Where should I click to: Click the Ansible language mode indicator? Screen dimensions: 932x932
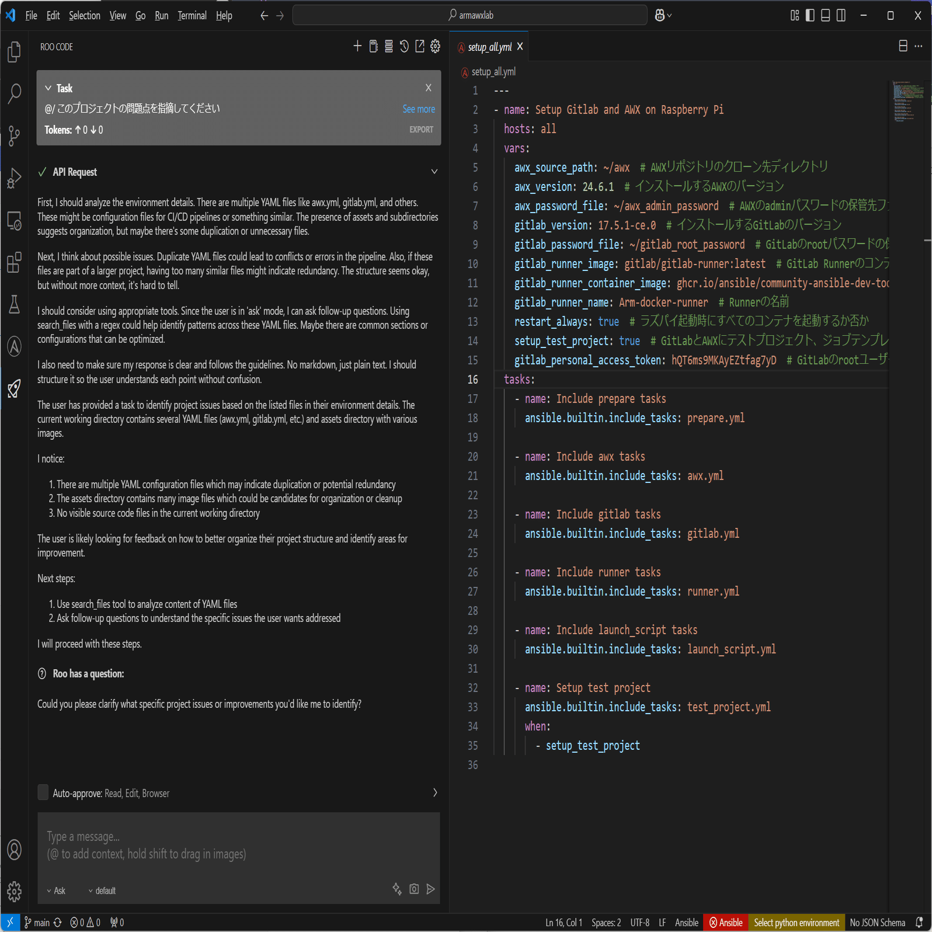click(x=687, y=923)
